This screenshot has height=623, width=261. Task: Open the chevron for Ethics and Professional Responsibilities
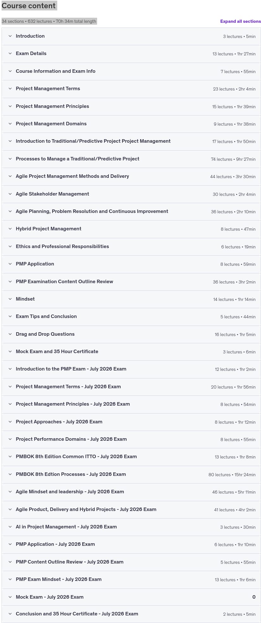tap(10, 246)
